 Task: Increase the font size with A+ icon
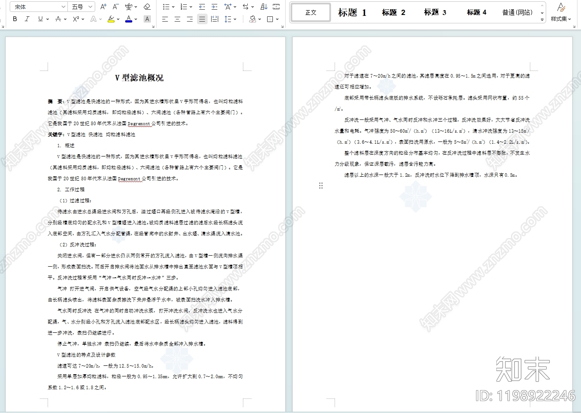pyautogui.click(x=103, y=7)
